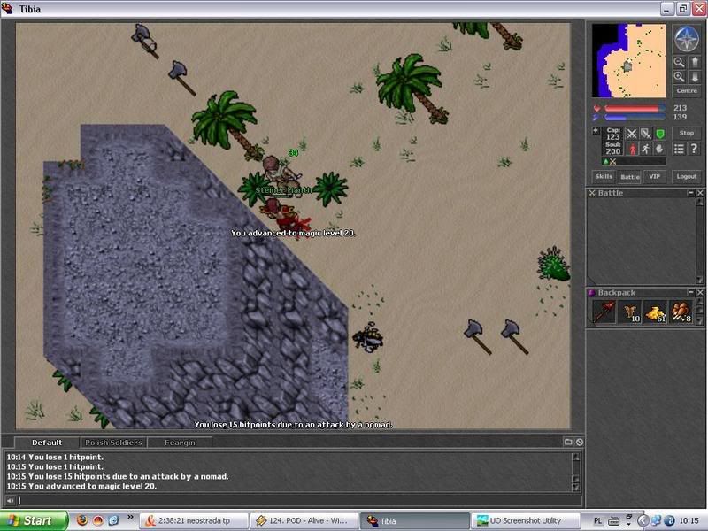Select defensive fighting mode (green shield)
The width and height of the screenshot is (708, 531).
coord(660,134)
